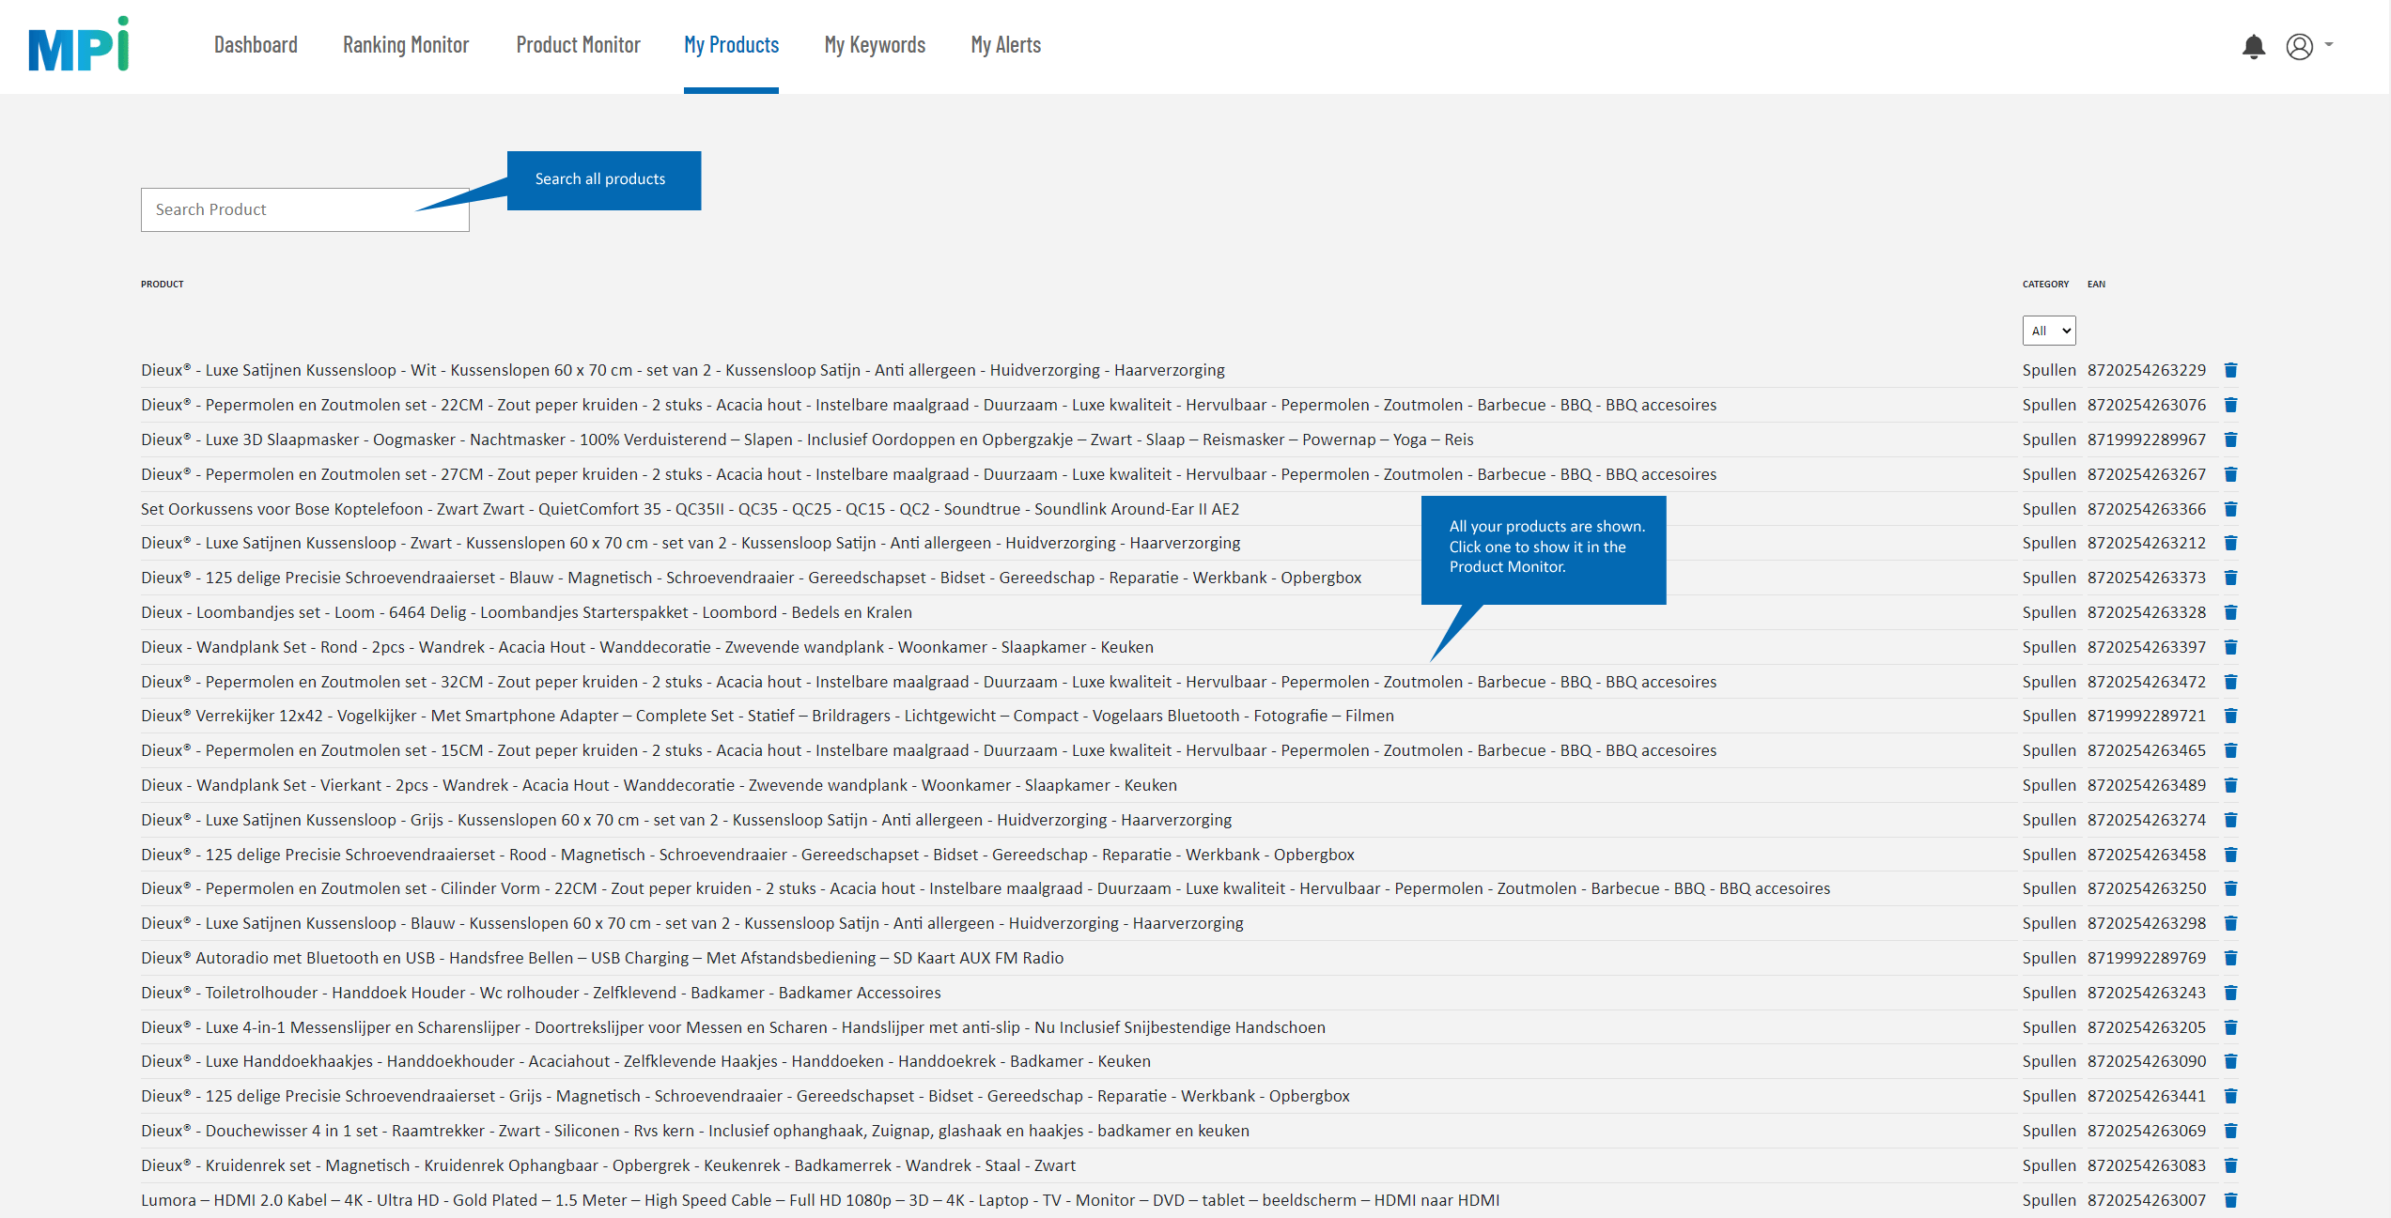Go to the Dashboard tab
The width and height of the screenshot is (2391, 1218).
256,45
